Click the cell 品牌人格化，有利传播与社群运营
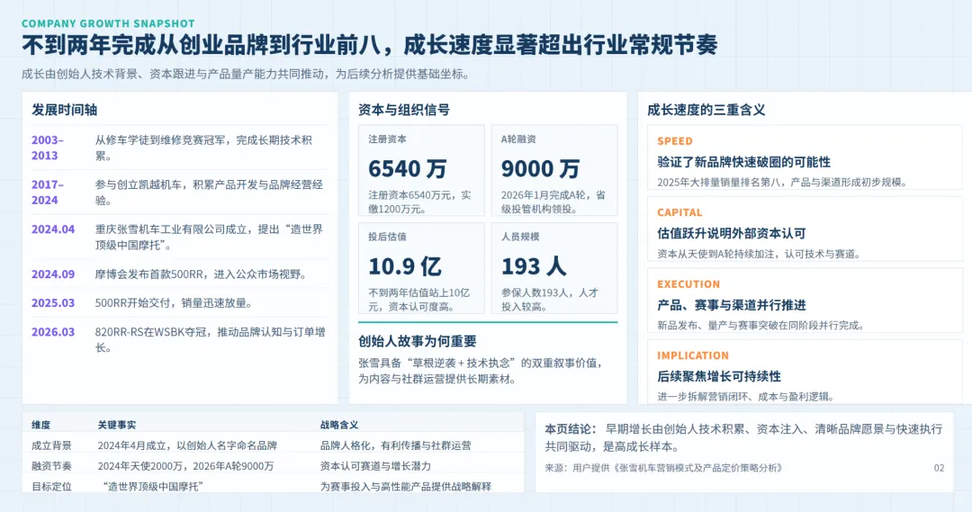The image size is (972, 512). pos(395,445)
